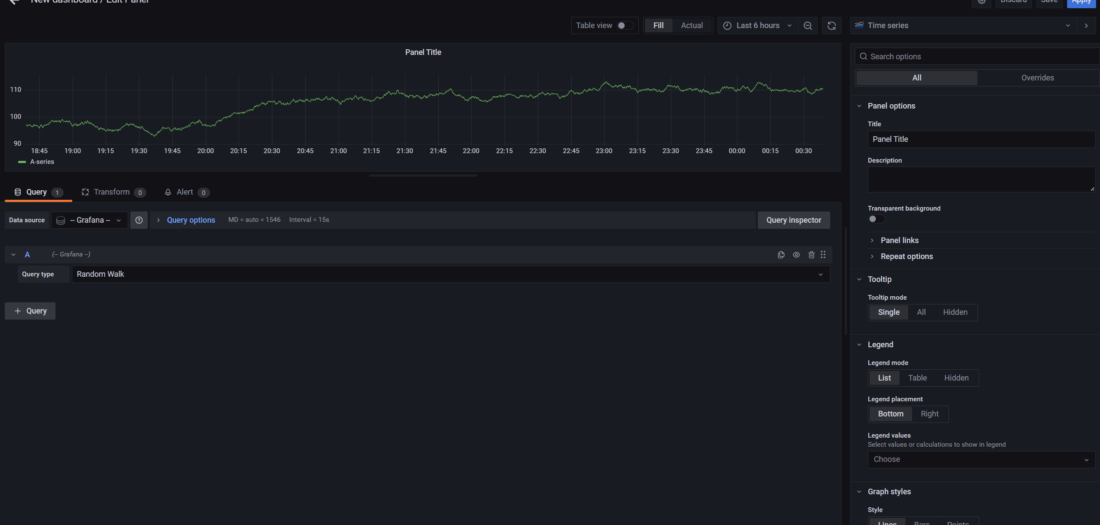Select Right legend placement
Image resolution: width=1100 pixels, height=525 pixels.
pyautogui.click(x=929, y=414)
